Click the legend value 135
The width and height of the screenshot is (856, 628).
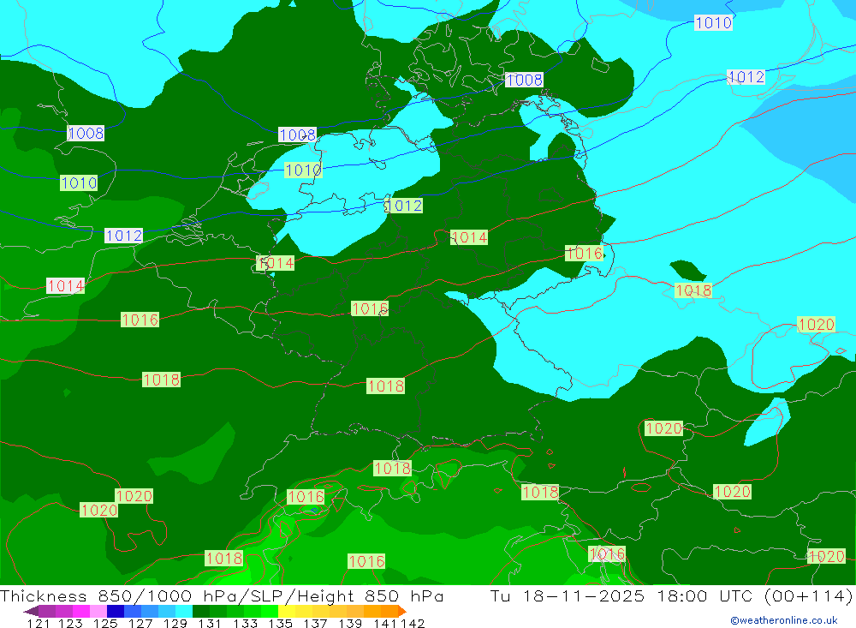(280, 624)
